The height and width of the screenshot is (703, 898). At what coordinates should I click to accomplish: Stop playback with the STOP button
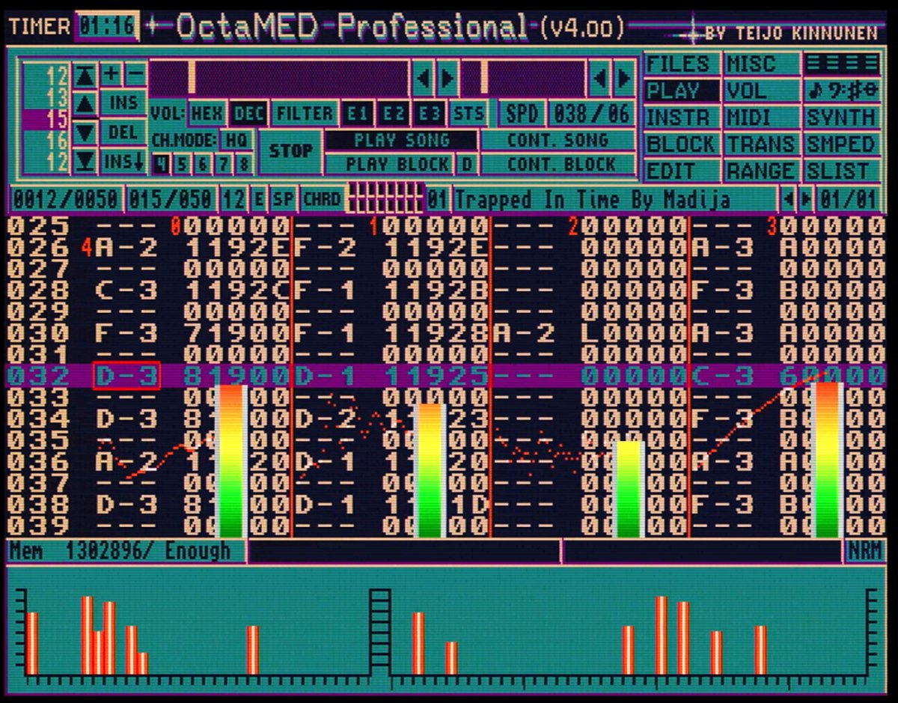click(x=290, y=151)
